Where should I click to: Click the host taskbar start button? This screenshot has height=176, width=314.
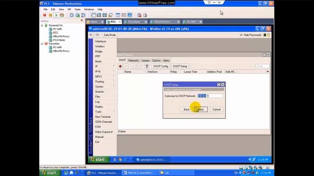50,173
